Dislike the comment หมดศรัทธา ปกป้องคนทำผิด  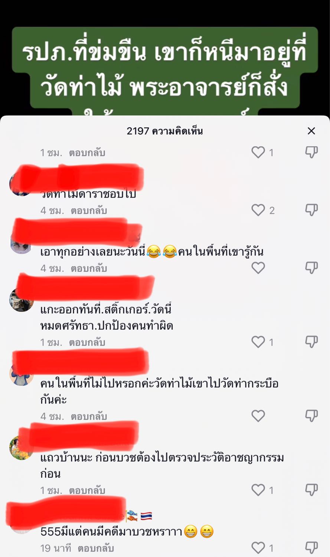pos(311,342)
